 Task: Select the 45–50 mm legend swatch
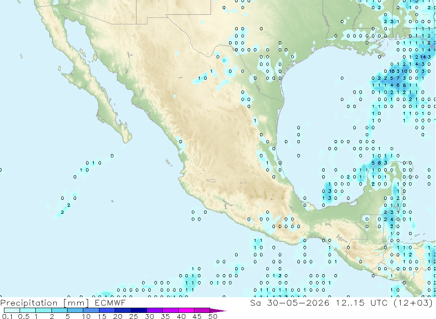[202, 310]
